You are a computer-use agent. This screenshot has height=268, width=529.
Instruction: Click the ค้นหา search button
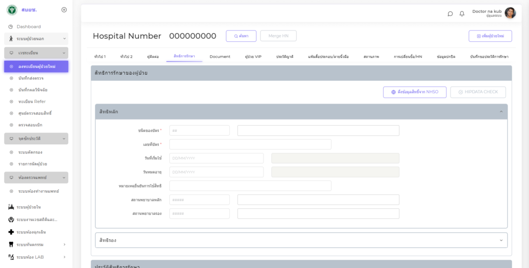coord(241,36)
